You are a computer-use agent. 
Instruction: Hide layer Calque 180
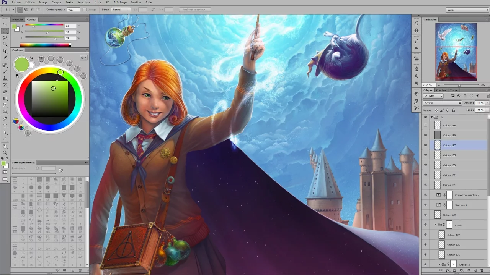(x=425, y=135)
